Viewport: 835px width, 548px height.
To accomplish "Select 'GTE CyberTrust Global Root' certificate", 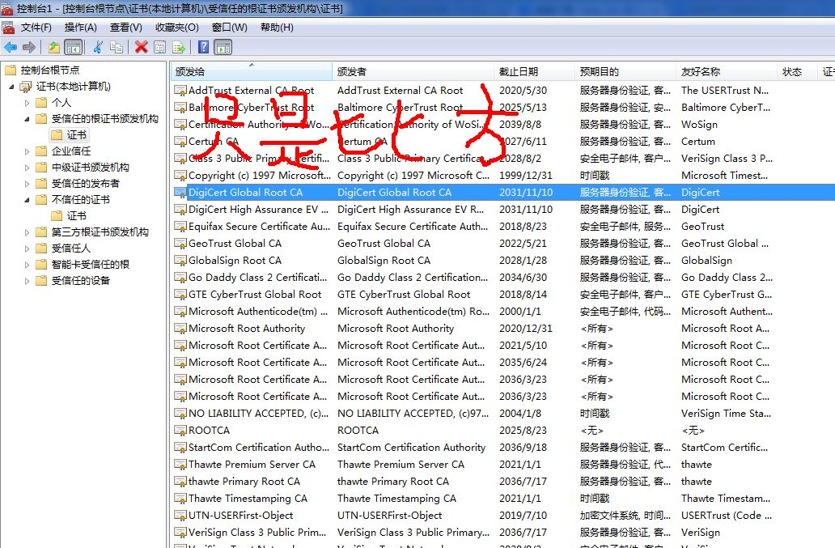I will click(x=255, y=295).
